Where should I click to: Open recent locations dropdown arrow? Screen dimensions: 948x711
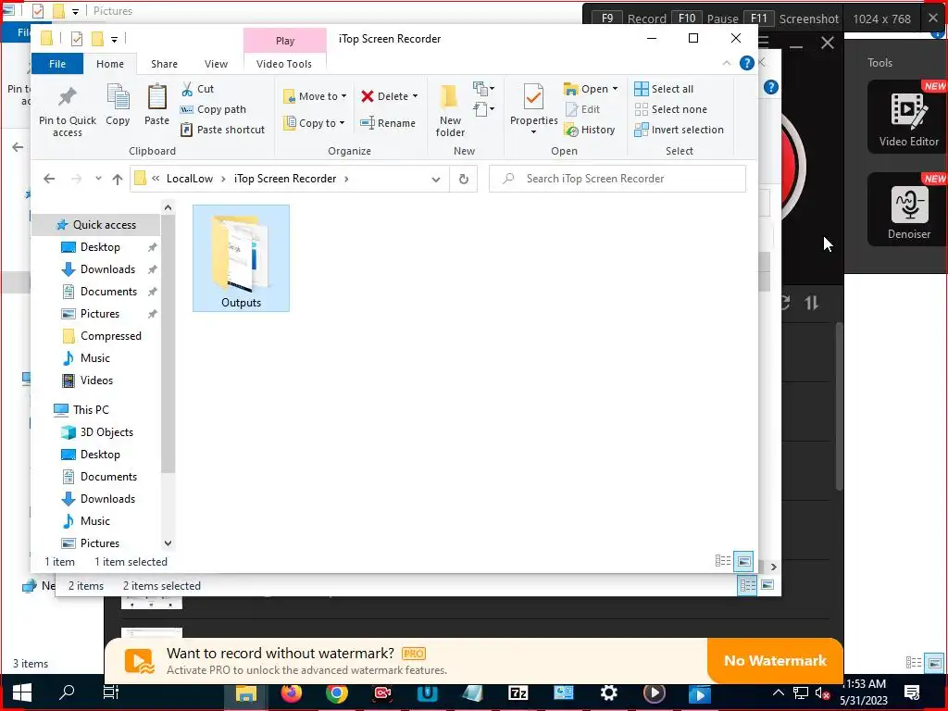click(x=98, y=179)
